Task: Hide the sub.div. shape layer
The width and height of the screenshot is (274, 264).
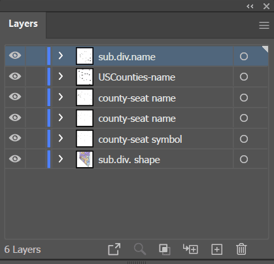Action: pyautogui.click(x=15, y=159)
